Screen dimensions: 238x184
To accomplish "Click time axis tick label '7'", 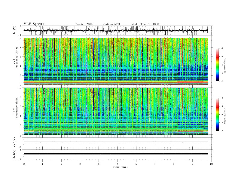I will [x=155, y=164].
